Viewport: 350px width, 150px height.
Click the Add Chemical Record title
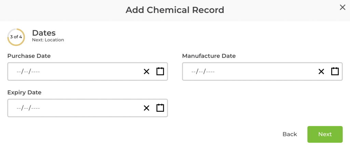click(175, 10)
